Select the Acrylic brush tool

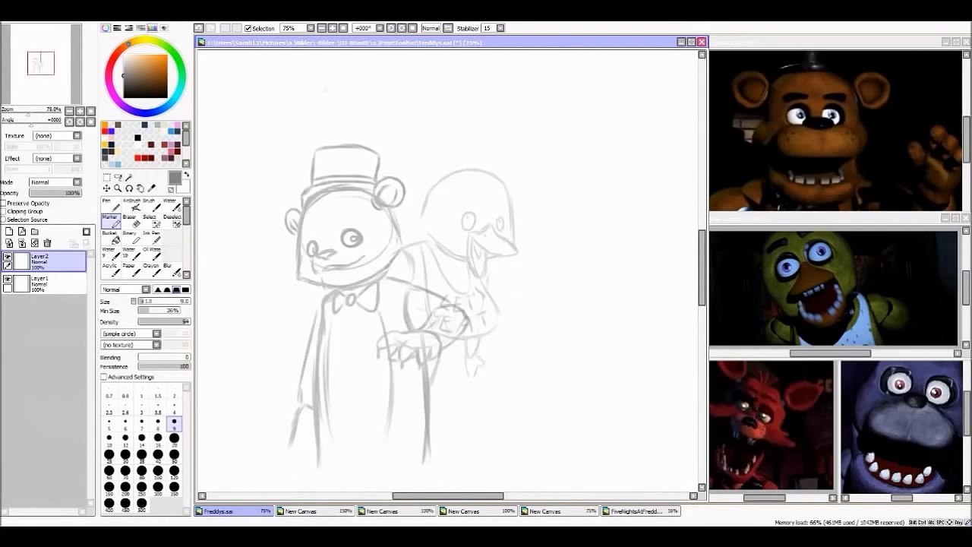(x=111, y=270)
